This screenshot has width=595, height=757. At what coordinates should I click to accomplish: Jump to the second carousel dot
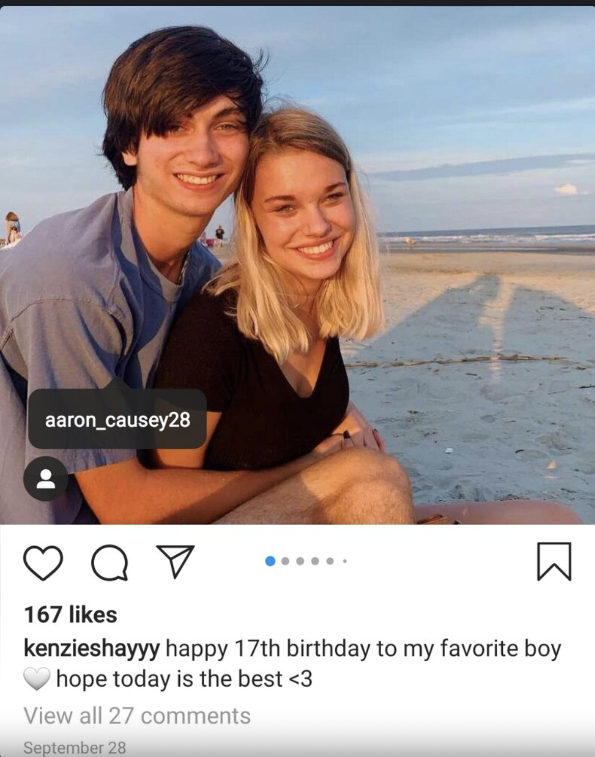pyautogui.click(x=285, y=561)
